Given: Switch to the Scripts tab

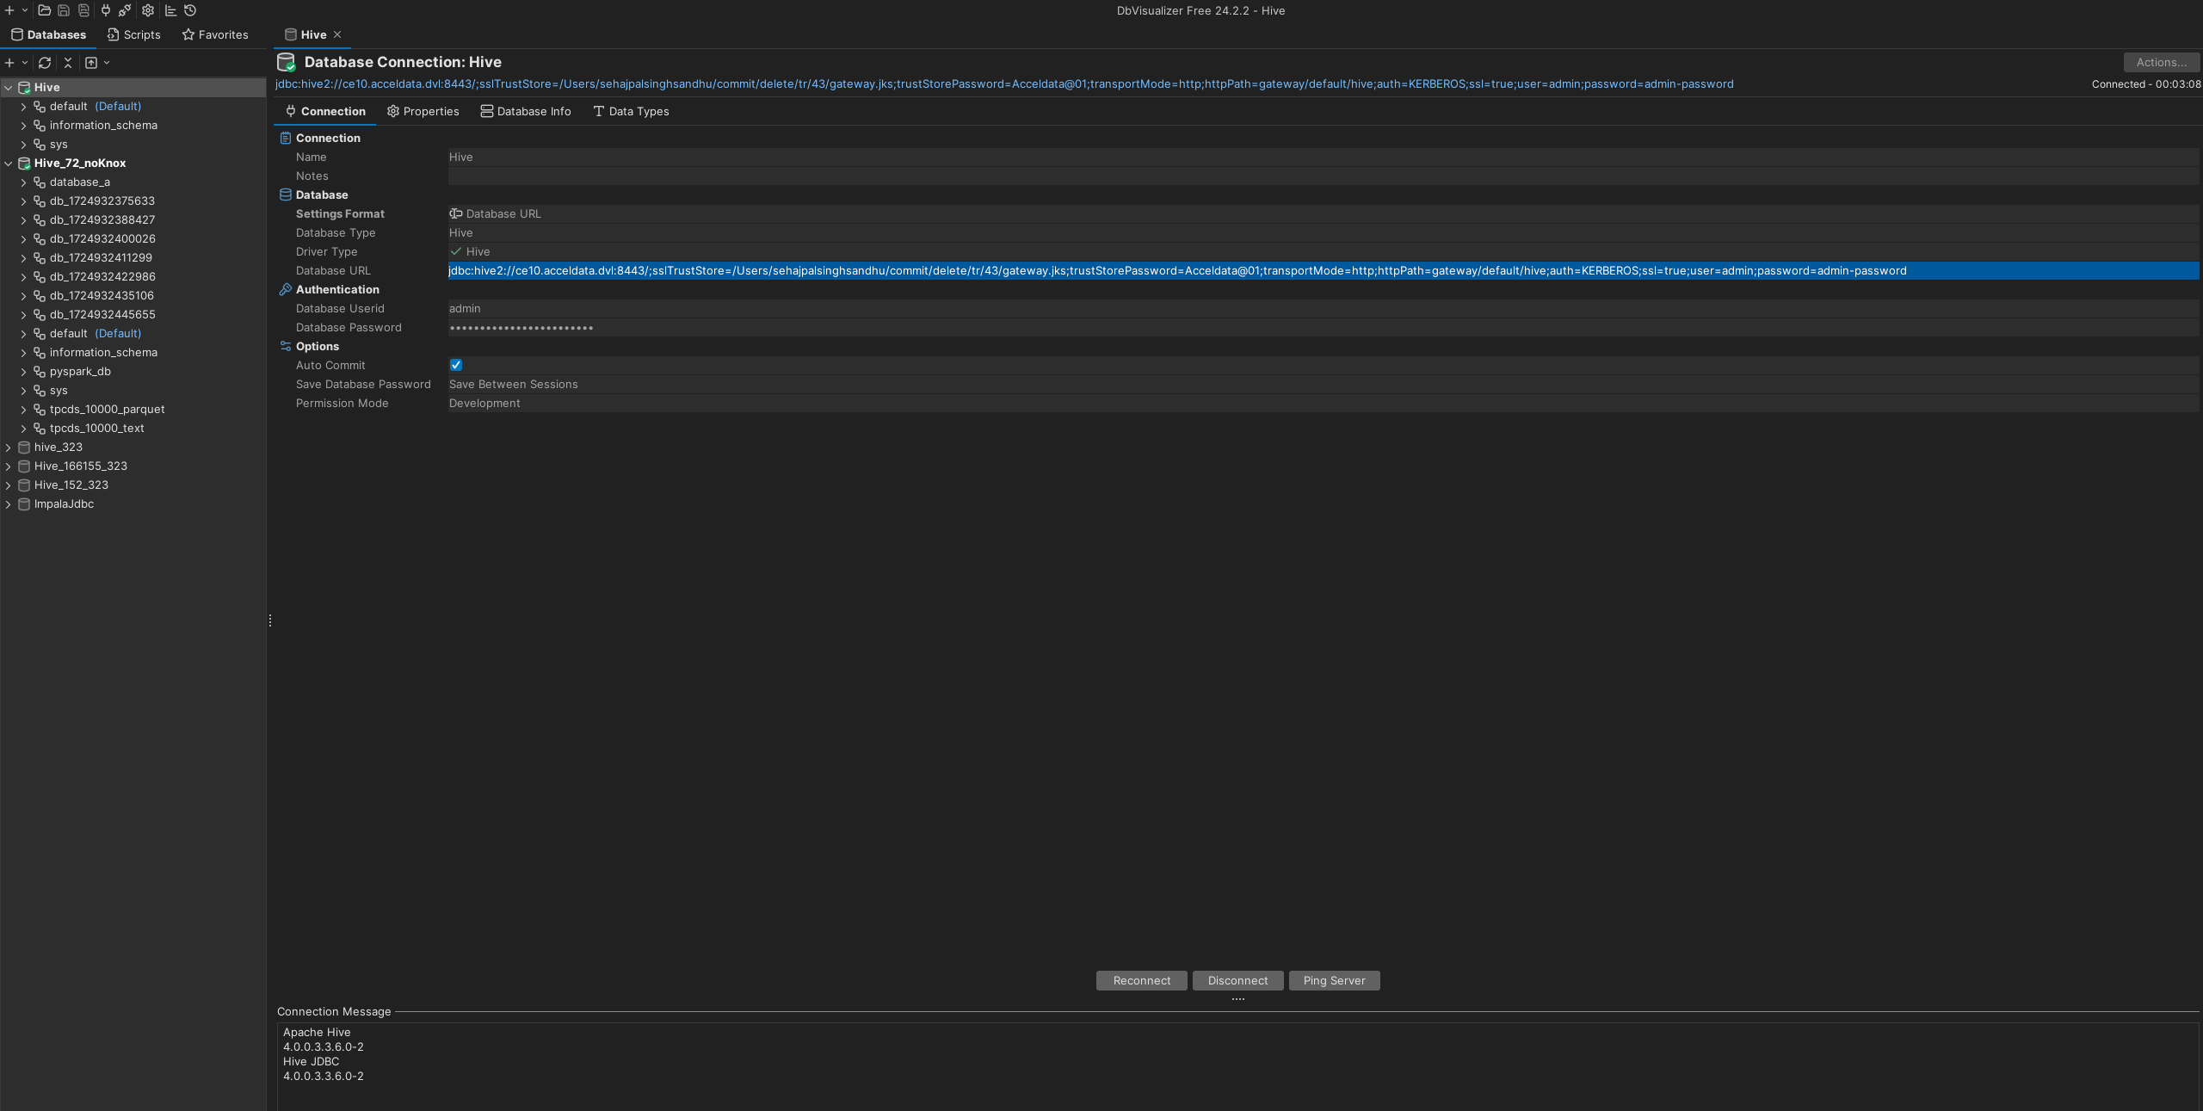Looking at the screenshot, I should (x=134, y=35).
